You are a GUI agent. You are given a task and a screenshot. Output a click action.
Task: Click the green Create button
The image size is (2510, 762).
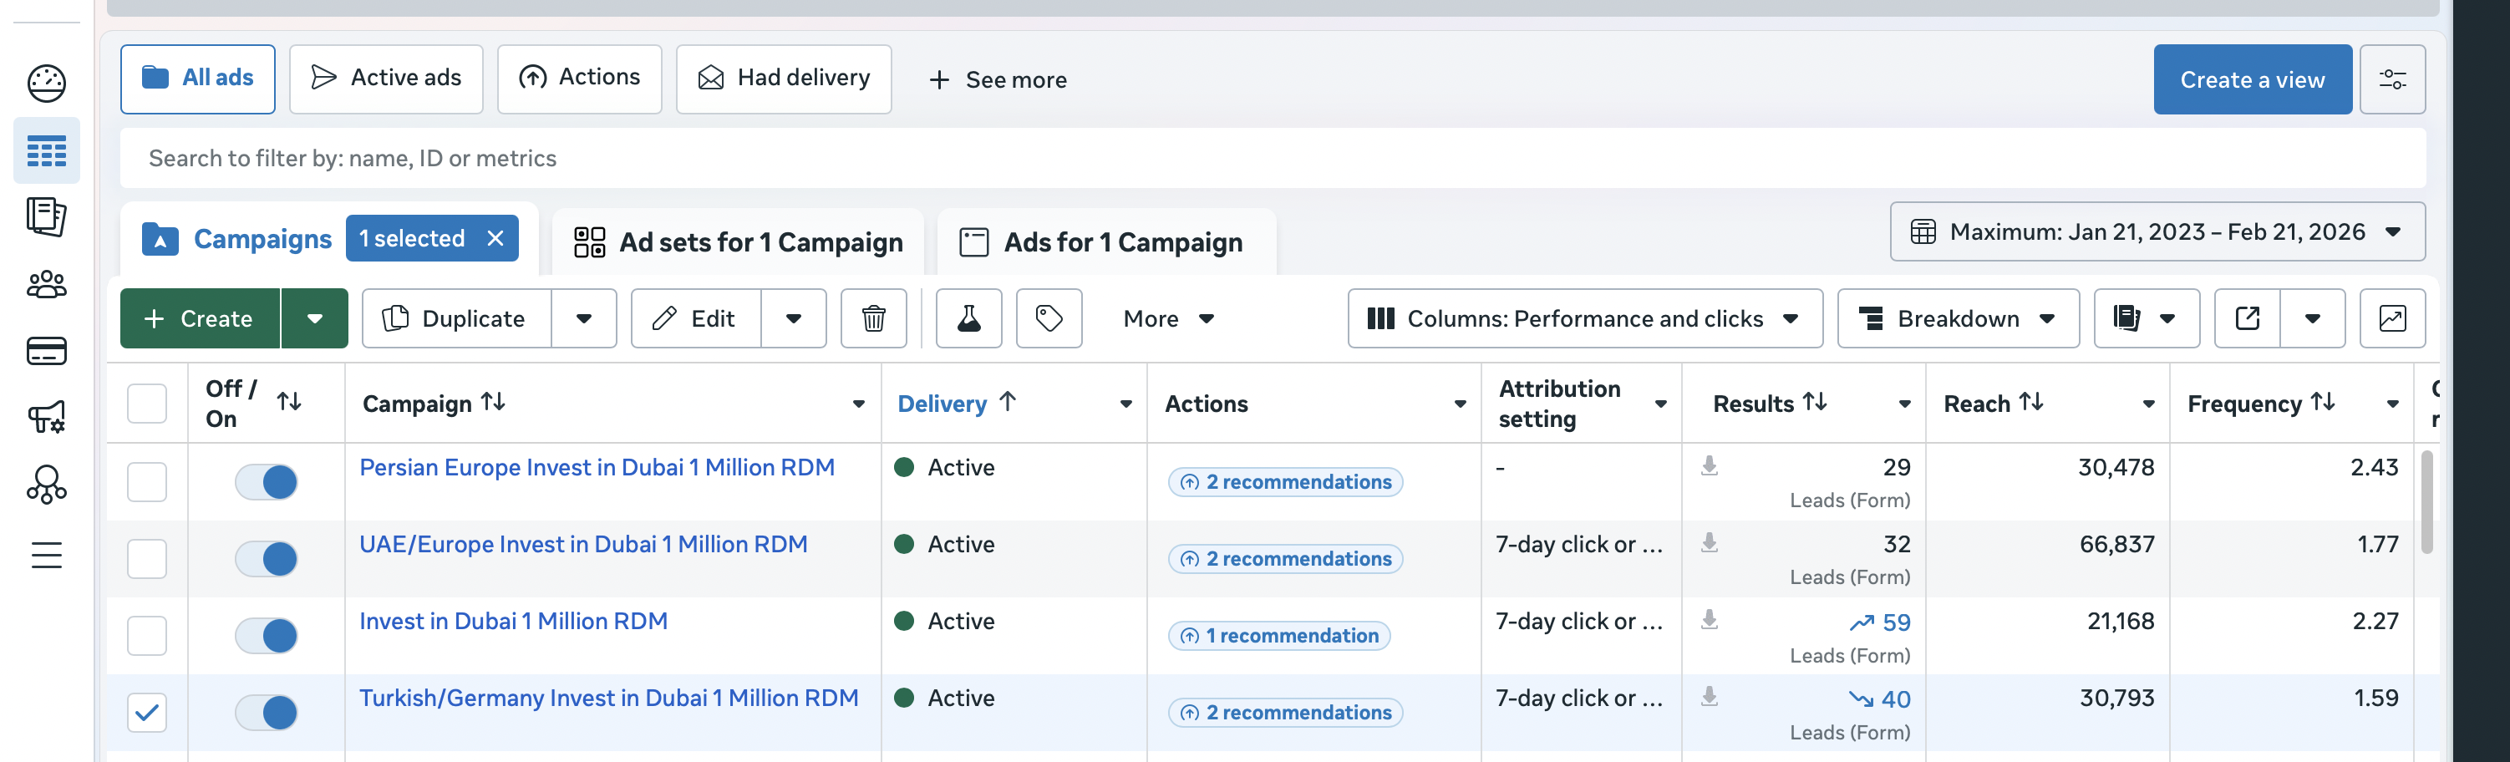(x=200, y=318)
